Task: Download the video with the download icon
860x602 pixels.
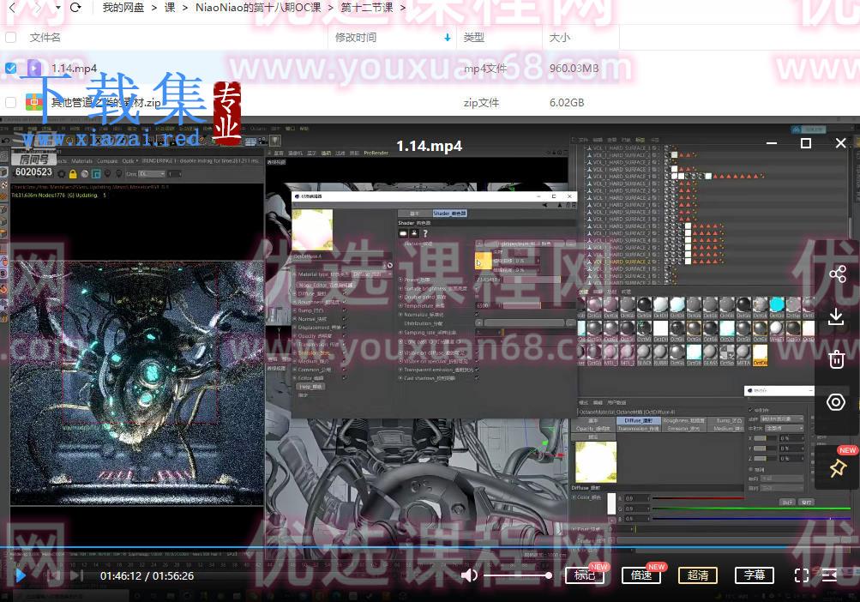Action: (x=836, y=316)
